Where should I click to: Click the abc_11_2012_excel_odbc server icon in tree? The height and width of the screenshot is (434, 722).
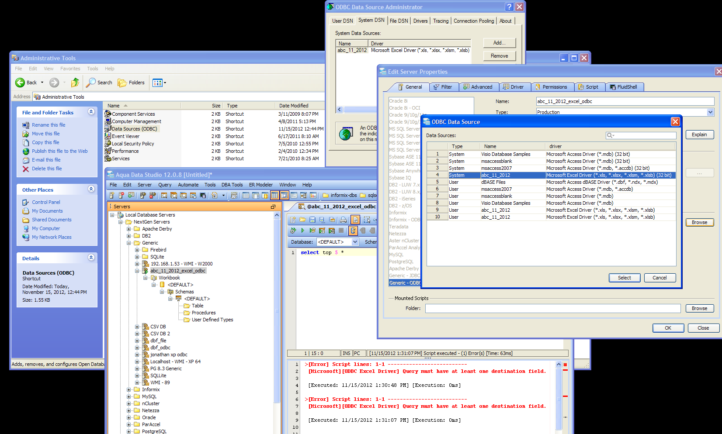(146, 271)
